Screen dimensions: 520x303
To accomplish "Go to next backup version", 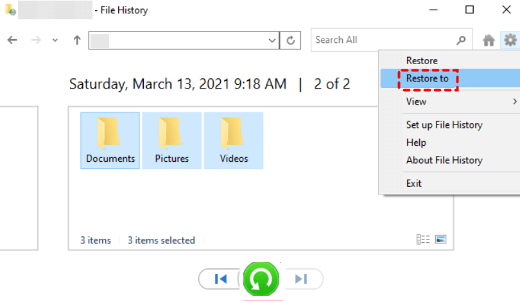I will [302, 279].
